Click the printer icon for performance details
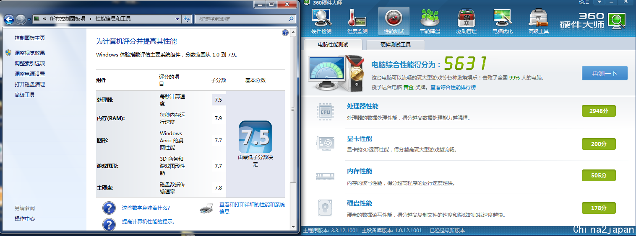The image size is (636, 236). pos(206,208)
